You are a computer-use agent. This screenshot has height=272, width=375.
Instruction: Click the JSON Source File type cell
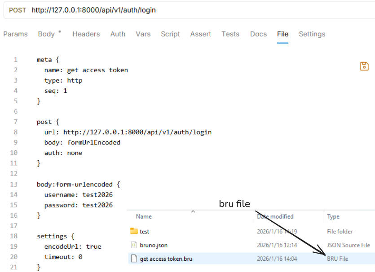[x=349, y=245]
